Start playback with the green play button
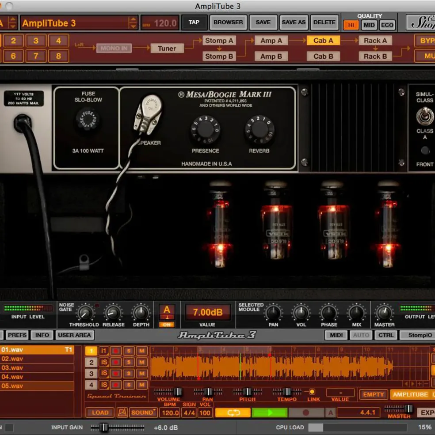 (x=270, y=412)
